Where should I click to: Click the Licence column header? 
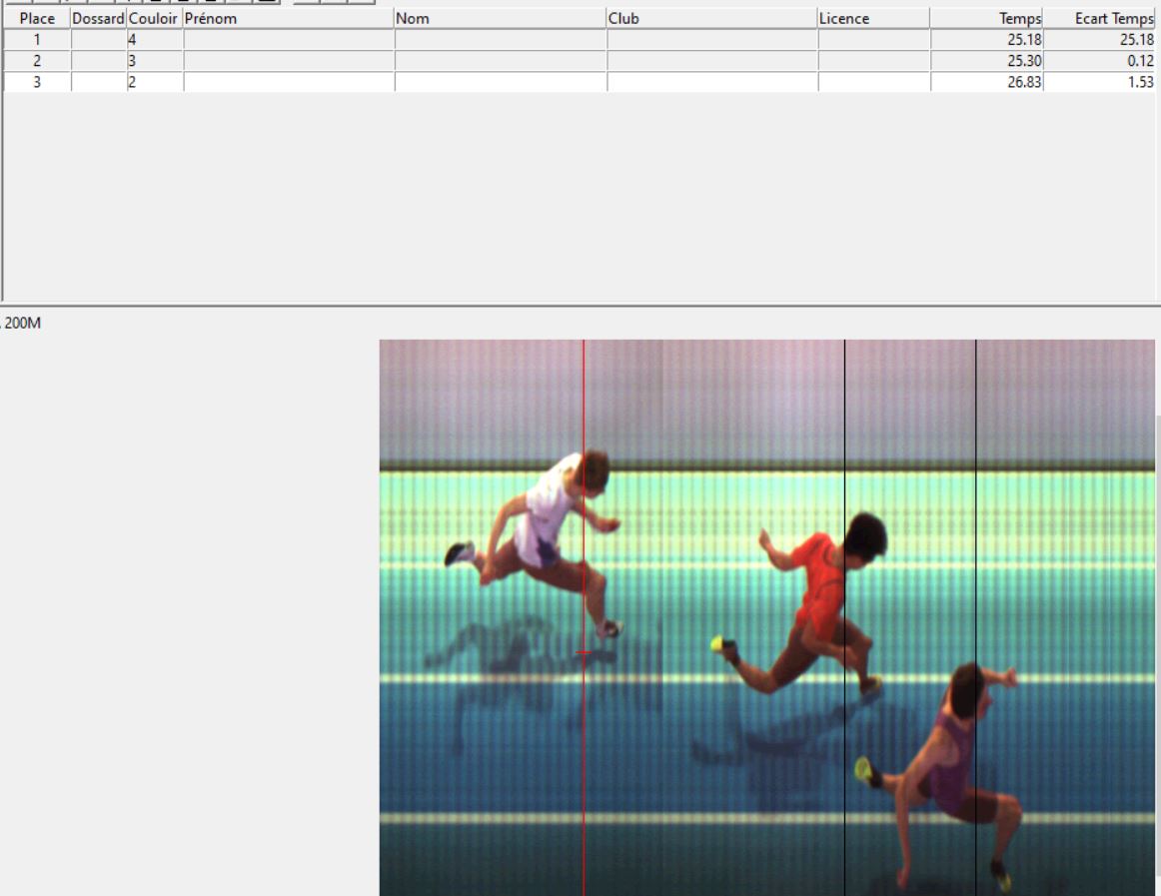click(873, 19)
